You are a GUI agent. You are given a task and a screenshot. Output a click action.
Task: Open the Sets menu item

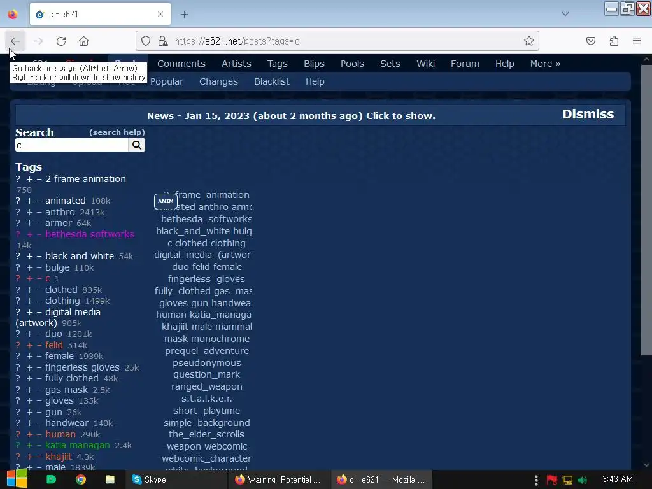pyautogui.click(x=390, y=64)
